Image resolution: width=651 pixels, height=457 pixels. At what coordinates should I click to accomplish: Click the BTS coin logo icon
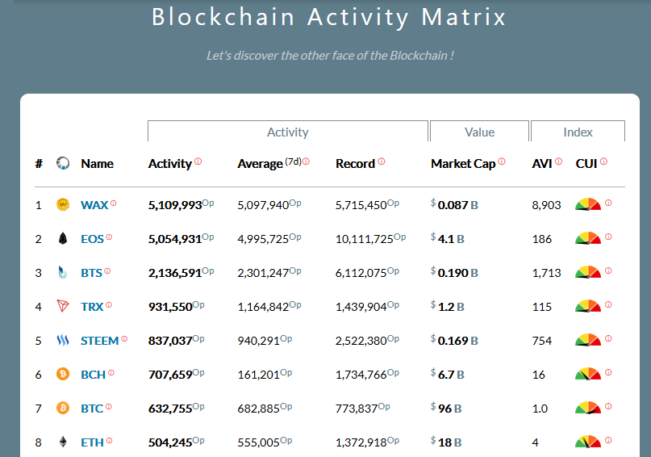tap(63, 273)
